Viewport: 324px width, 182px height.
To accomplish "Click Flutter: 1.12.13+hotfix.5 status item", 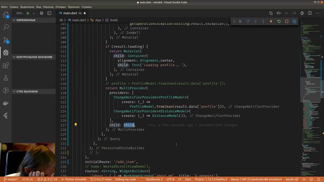I will click(x=211, y=179).
